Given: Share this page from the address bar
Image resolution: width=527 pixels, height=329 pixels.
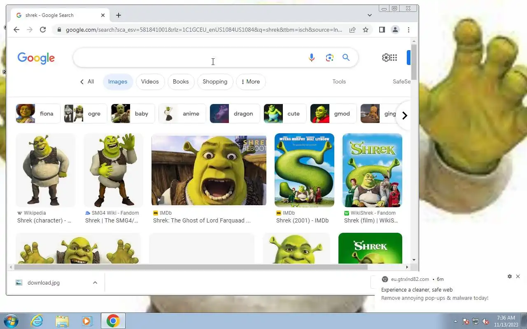Looking at the screenshot, I should (352, 30).
